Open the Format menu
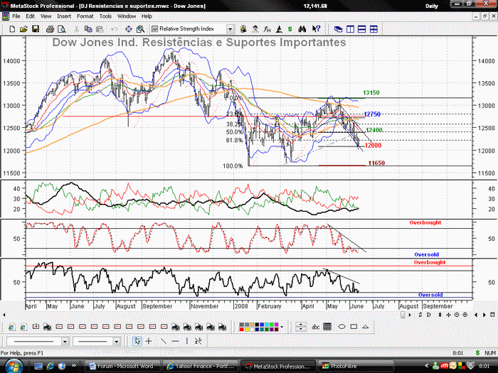Screen dimensions: 498x373 85,16
